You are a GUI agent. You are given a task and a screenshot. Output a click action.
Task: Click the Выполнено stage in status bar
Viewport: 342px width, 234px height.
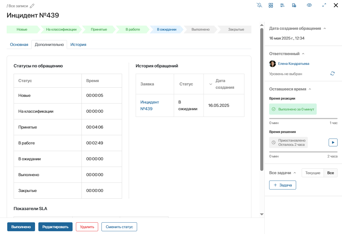[200, 29]
